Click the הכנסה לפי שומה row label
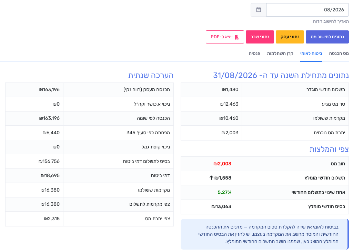This screenshot has height=252, width=353. (153, 118)
